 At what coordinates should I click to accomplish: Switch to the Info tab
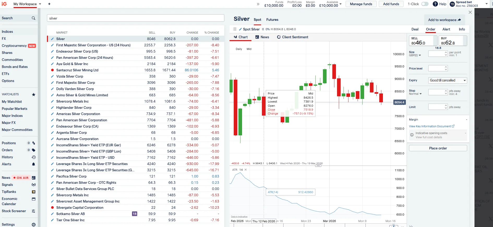pos(462,29)
